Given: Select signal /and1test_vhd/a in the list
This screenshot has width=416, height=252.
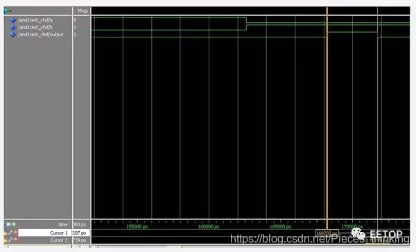Looking at the screenshot, I should tap(35, 20).
